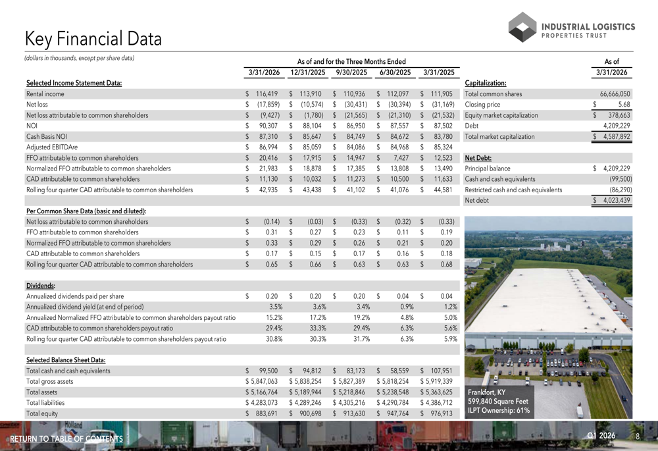
Task: Click the Selected Balance Sheet Data heading
Action: pyautogui.click(x=66, y=360)
